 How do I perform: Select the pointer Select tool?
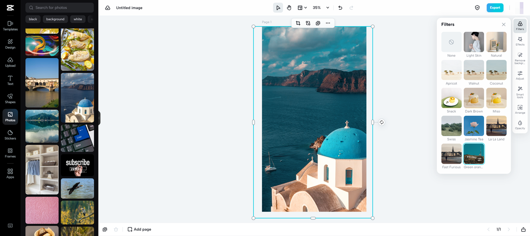(x=278, y=7)
